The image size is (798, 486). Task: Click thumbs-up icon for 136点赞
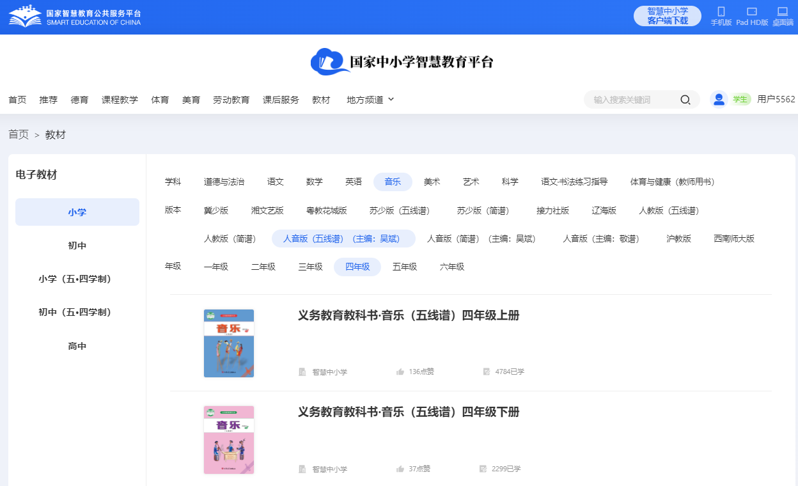click(x=400, y=372)
